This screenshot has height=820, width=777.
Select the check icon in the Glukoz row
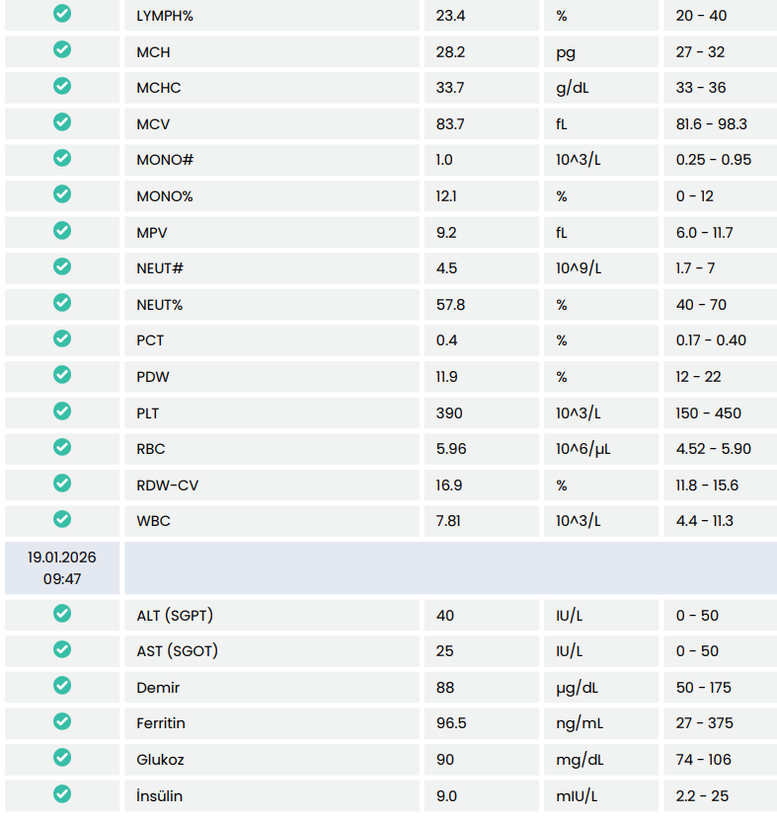(x=61, y=758)
